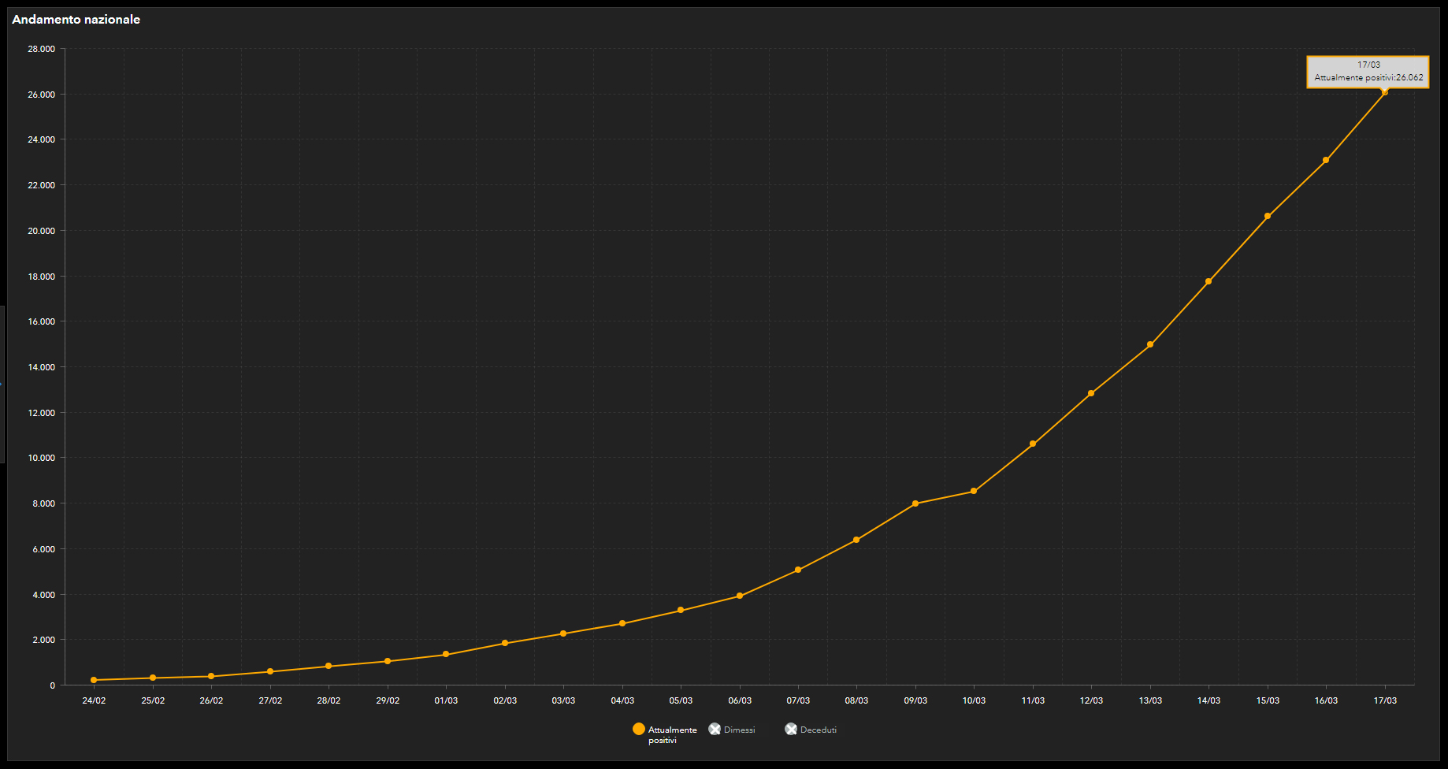The width and height of the screenshot is (1448, 769).
Task: Click the 09/03 date on x-axis
Action: [x=915, y=700]
